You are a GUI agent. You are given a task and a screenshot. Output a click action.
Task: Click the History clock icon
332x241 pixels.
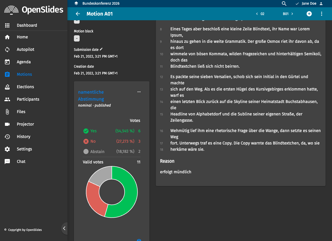coord(7,136)
